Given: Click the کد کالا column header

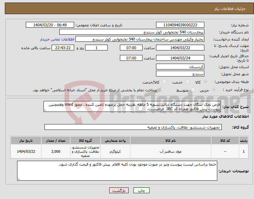Looking at the screenshot, I should (x=225, y=140).
